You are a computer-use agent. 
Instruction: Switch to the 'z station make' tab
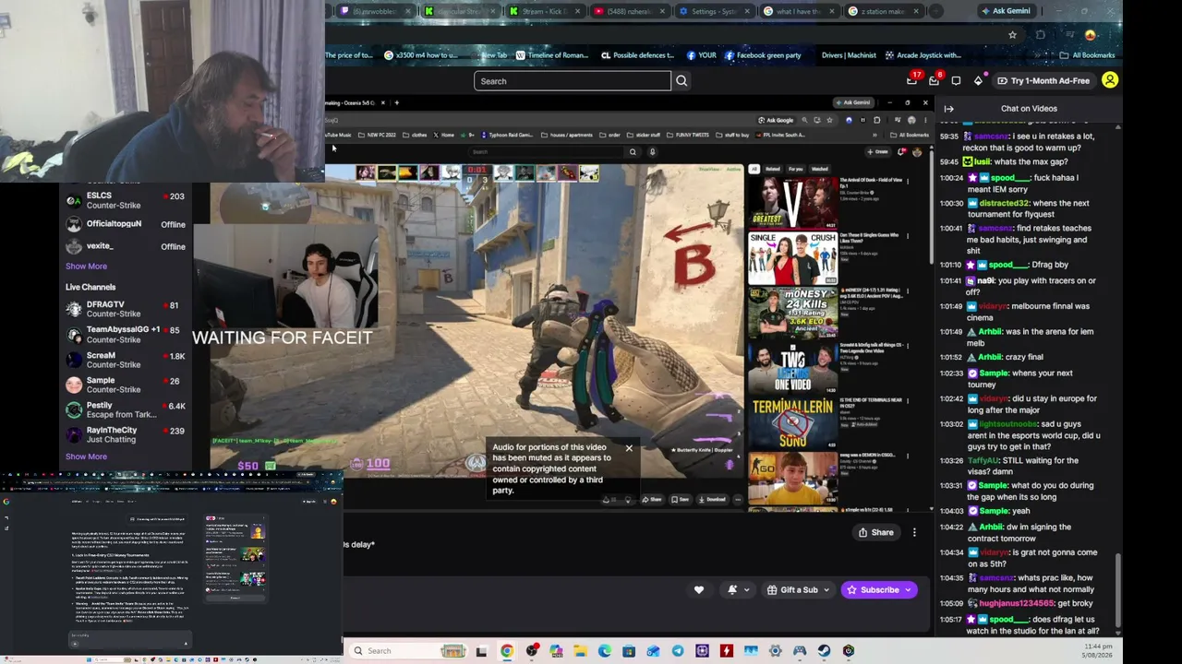pyautogui.click(x=885, y=11)
